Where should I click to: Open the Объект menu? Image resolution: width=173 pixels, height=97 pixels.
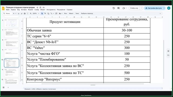[43, 10]
